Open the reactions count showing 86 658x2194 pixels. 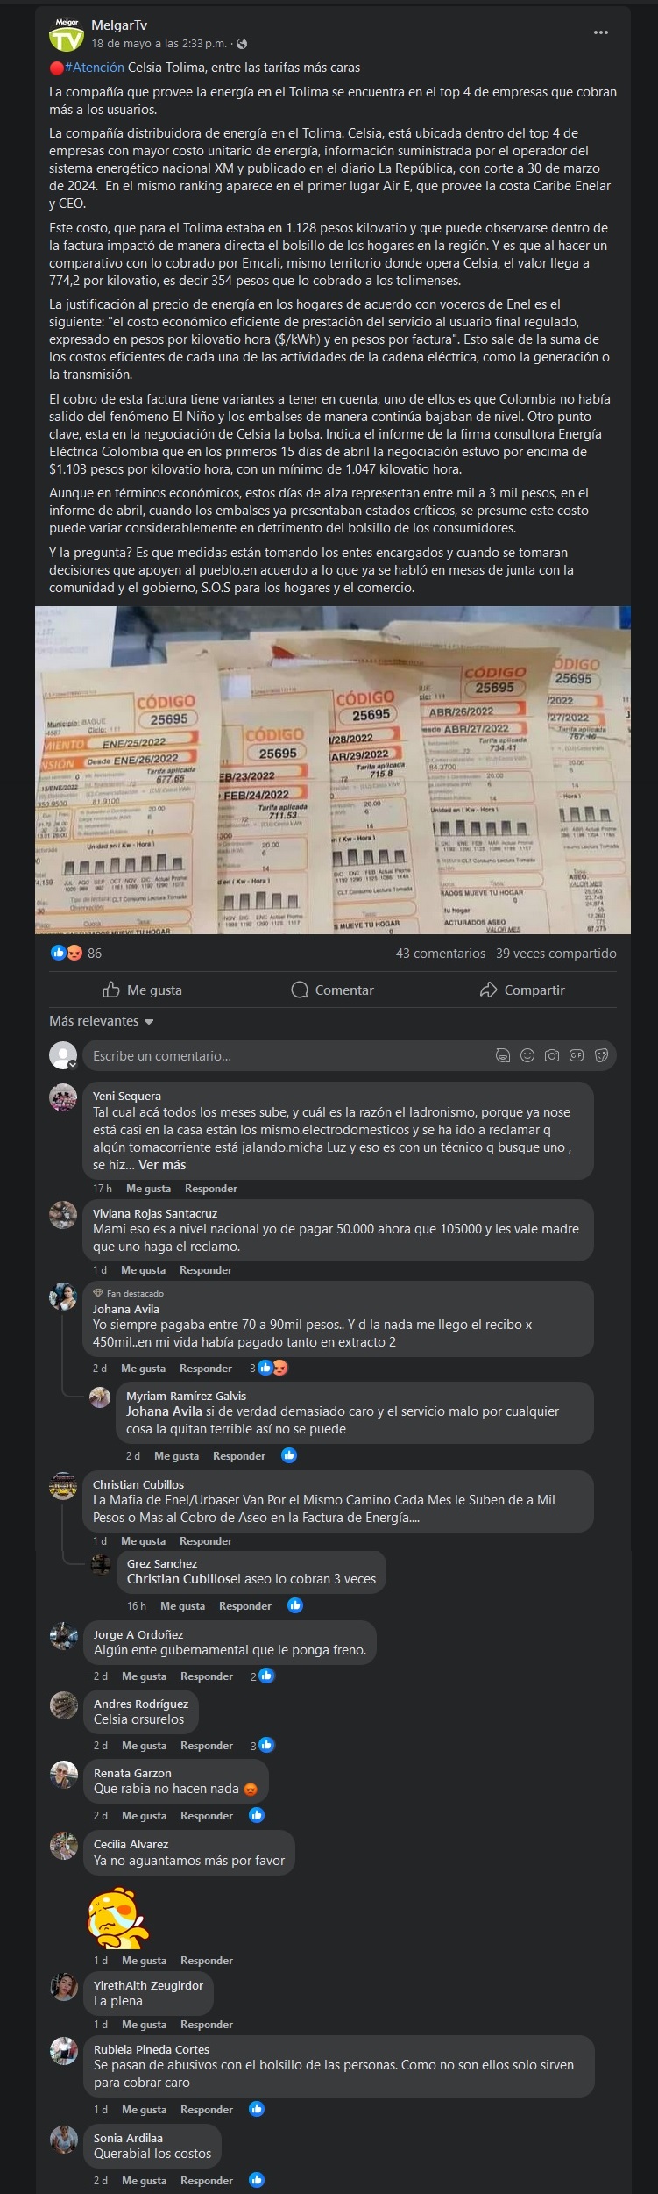75,953
